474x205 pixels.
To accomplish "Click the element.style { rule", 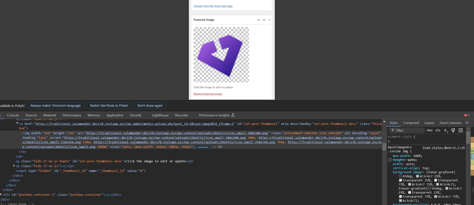I will 401,137.
